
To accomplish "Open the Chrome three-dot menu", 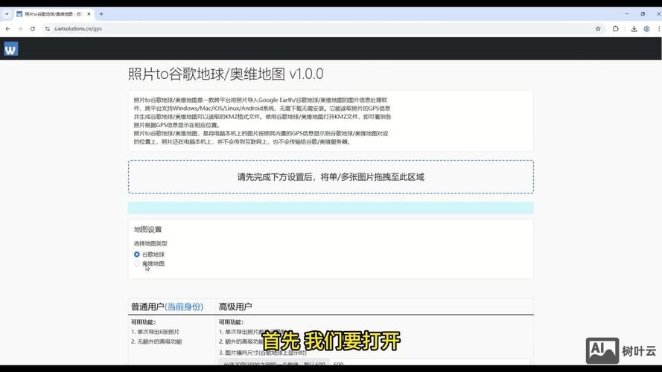I will tap(658, 29).
